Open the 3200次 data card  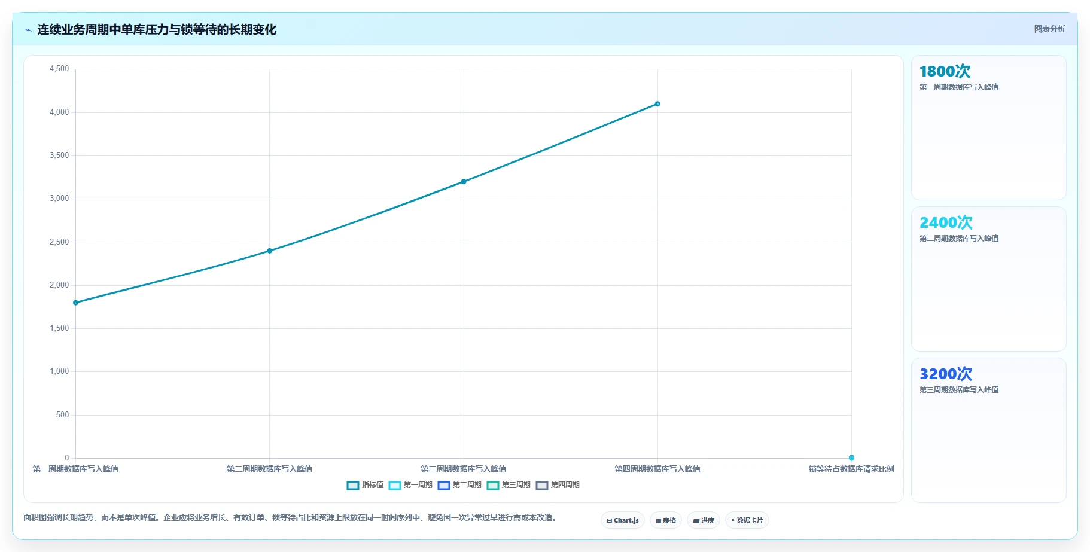point(988,431)
